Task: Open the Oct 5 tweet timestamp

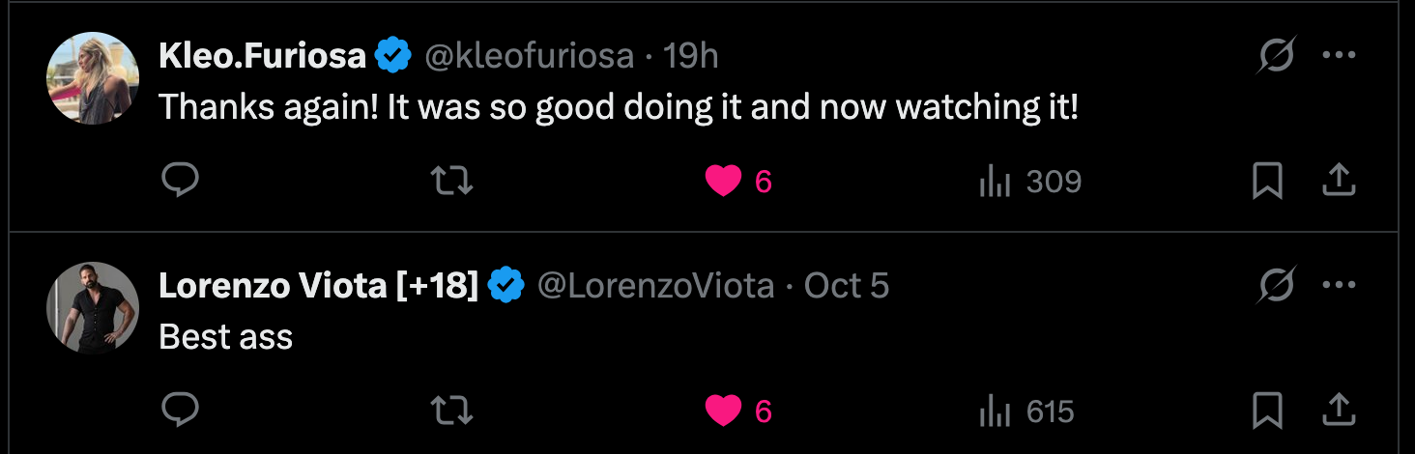Action: tap(847, 286)
